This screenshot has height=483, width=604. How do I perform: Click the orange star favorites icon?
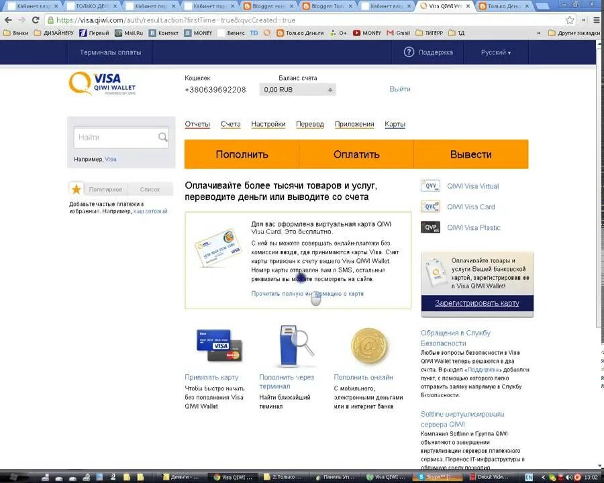pos(77,189)
